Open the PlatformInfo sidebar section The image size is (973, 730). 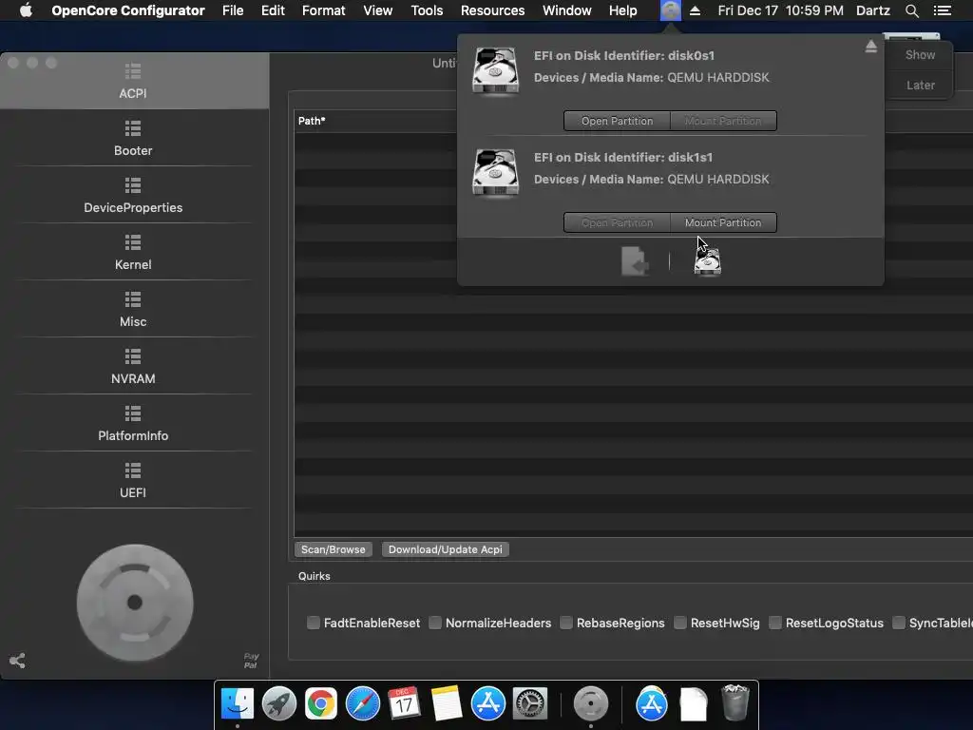pos(133,424)
